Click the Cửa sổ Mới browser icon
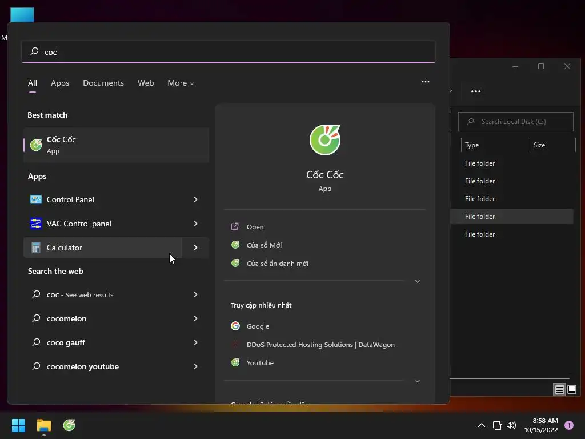 pos(235,245)
